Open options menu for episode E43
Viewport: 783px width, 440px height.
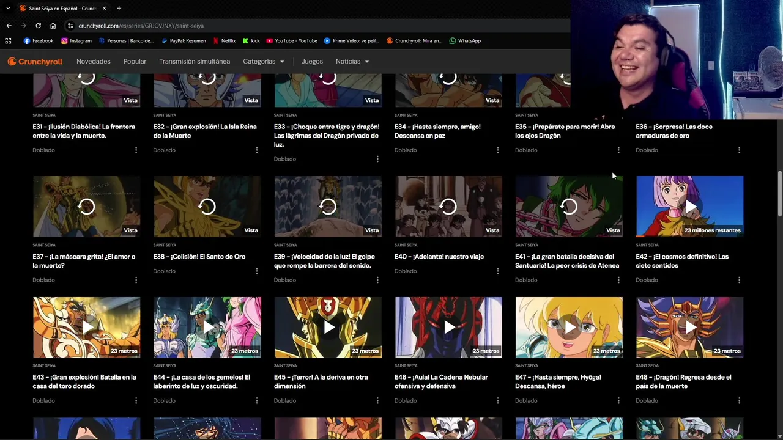coord(136,400)
